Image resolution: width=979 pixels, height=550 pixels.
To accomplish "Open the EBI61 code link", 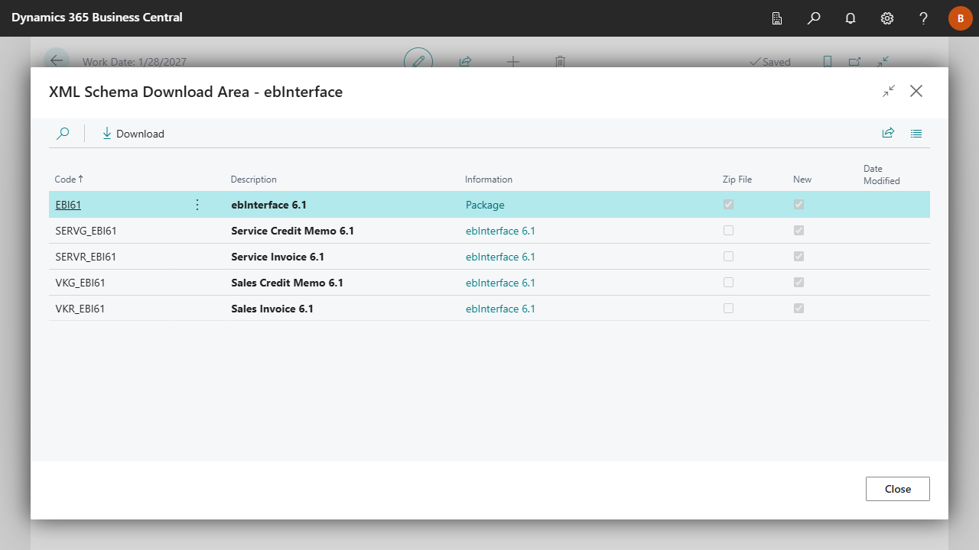I will (x=68, y=205).
